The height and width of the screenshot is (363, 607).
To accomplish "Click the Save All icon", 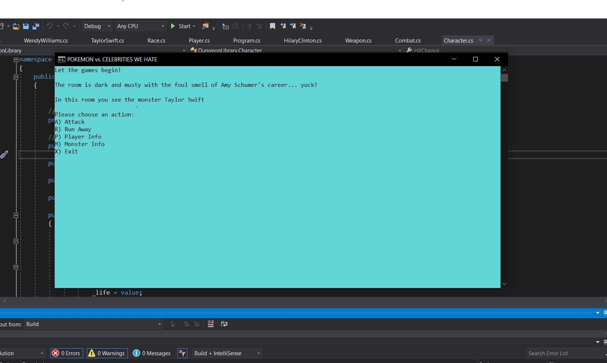I will 36,26.
